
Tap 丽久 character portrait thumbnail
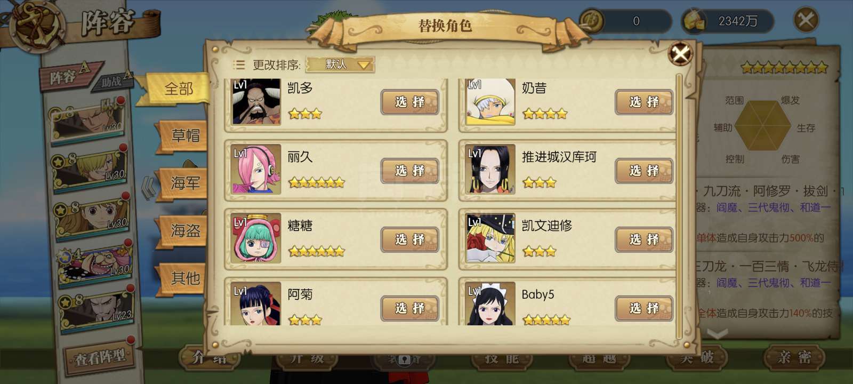pos(256,170)
